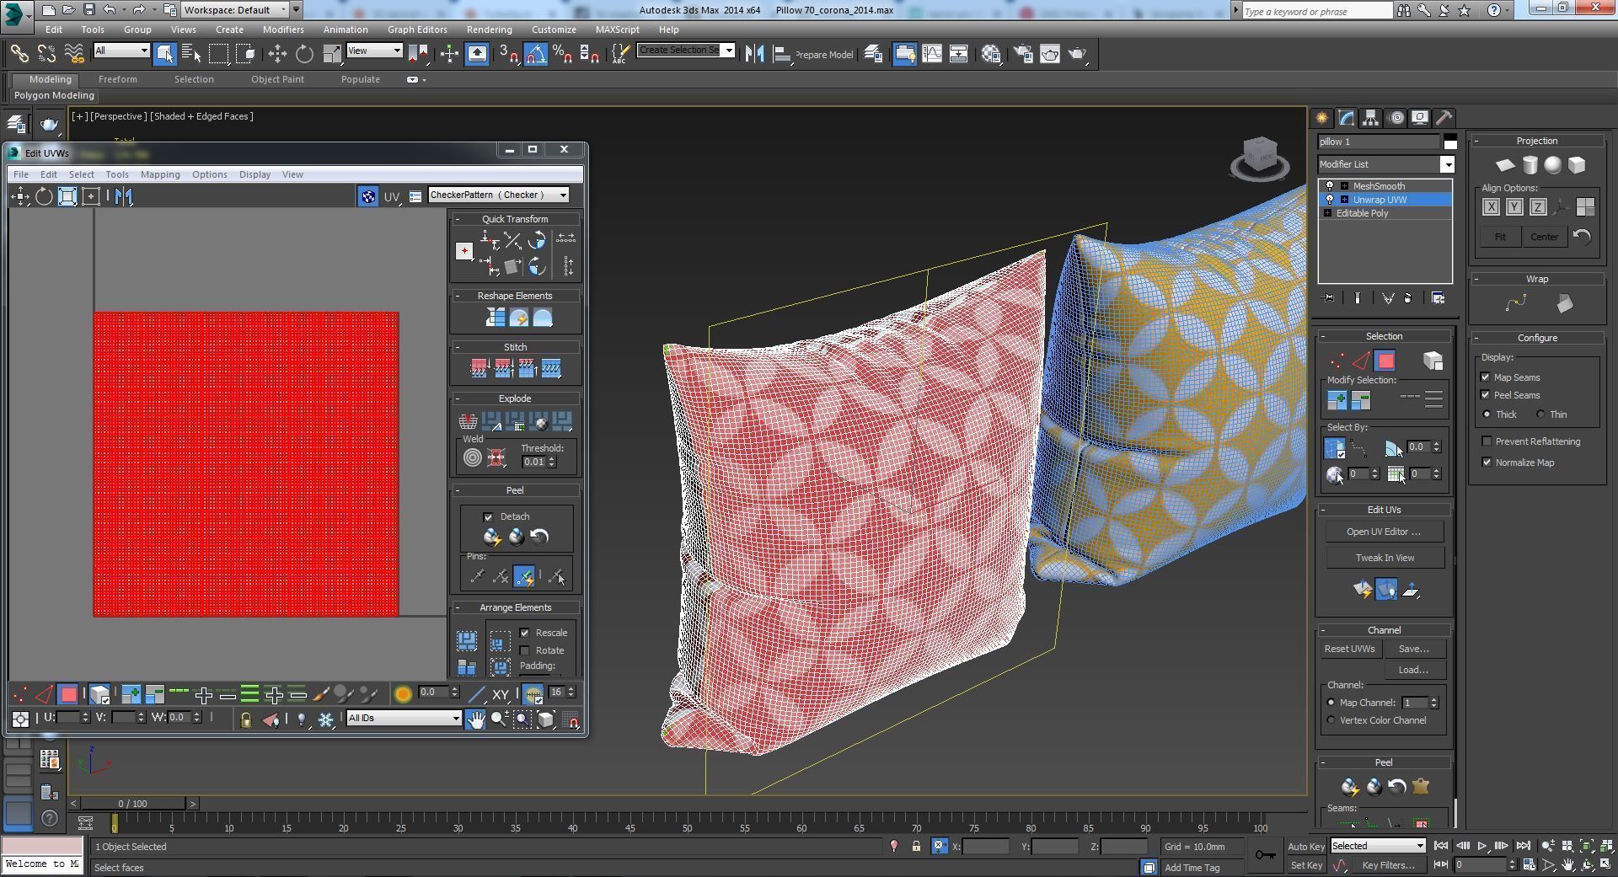Image resolution: width=1618 pixels, height=877 pixels.
Task: Expand the Editable Poly stack entry
Action: tap(1328, 213)
